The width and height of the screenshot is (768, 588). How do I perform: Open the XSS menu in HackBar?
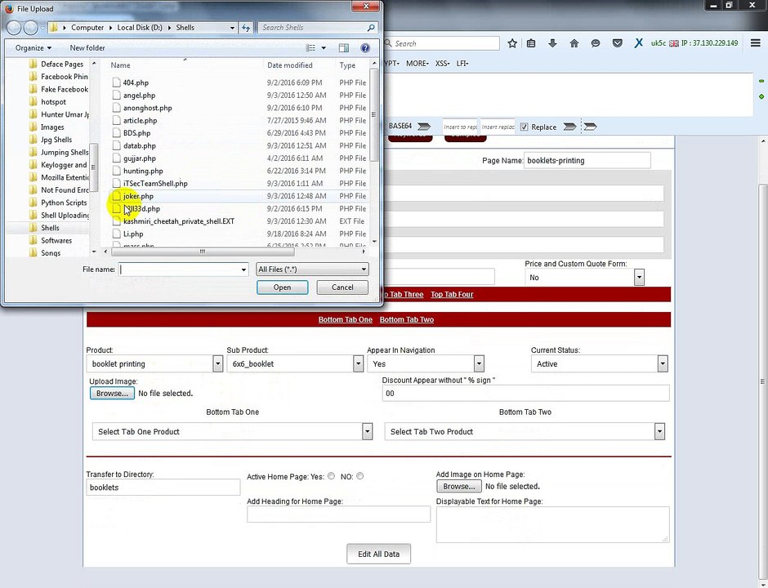[442, 64]
